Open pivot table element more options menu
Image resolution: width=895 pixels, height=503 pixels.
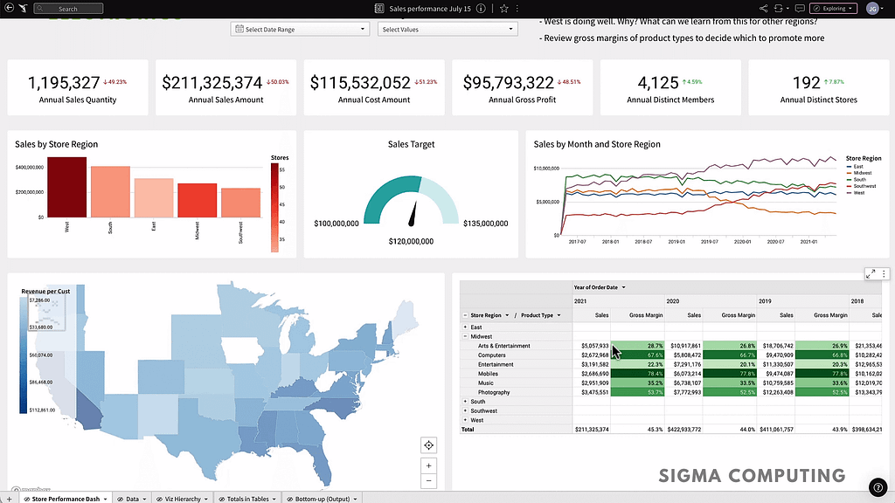(884, 274)
